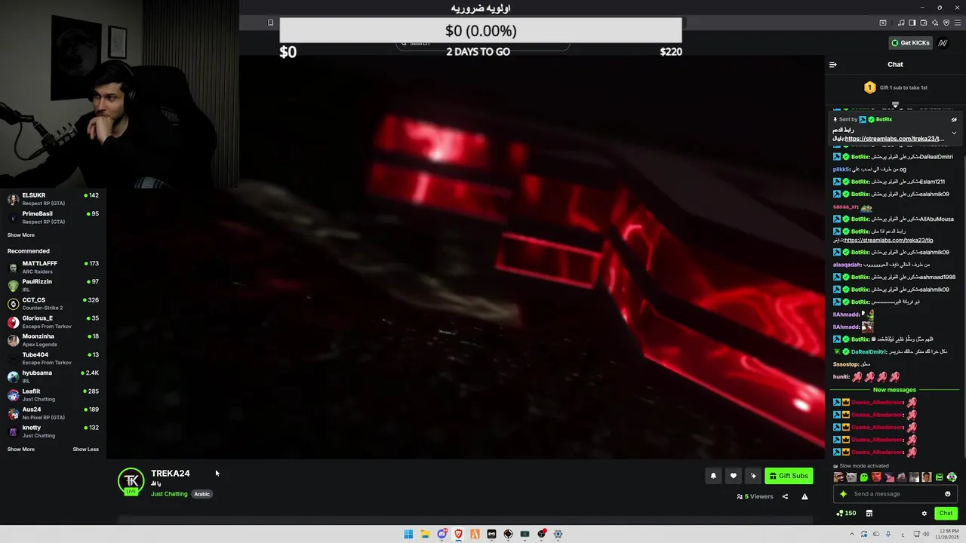Hide the pinned BotRix message
The image size is (966, 543).
pos(954,119)
